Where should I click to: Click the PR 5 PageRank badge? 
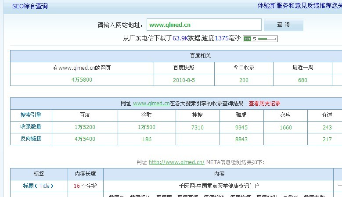[260, 39]
